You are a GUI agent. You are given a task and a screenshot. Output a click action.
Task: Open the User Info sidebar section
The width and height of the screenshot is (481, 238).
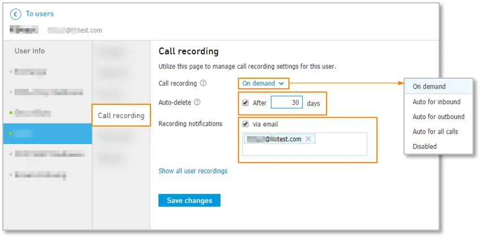coord(29,51)
